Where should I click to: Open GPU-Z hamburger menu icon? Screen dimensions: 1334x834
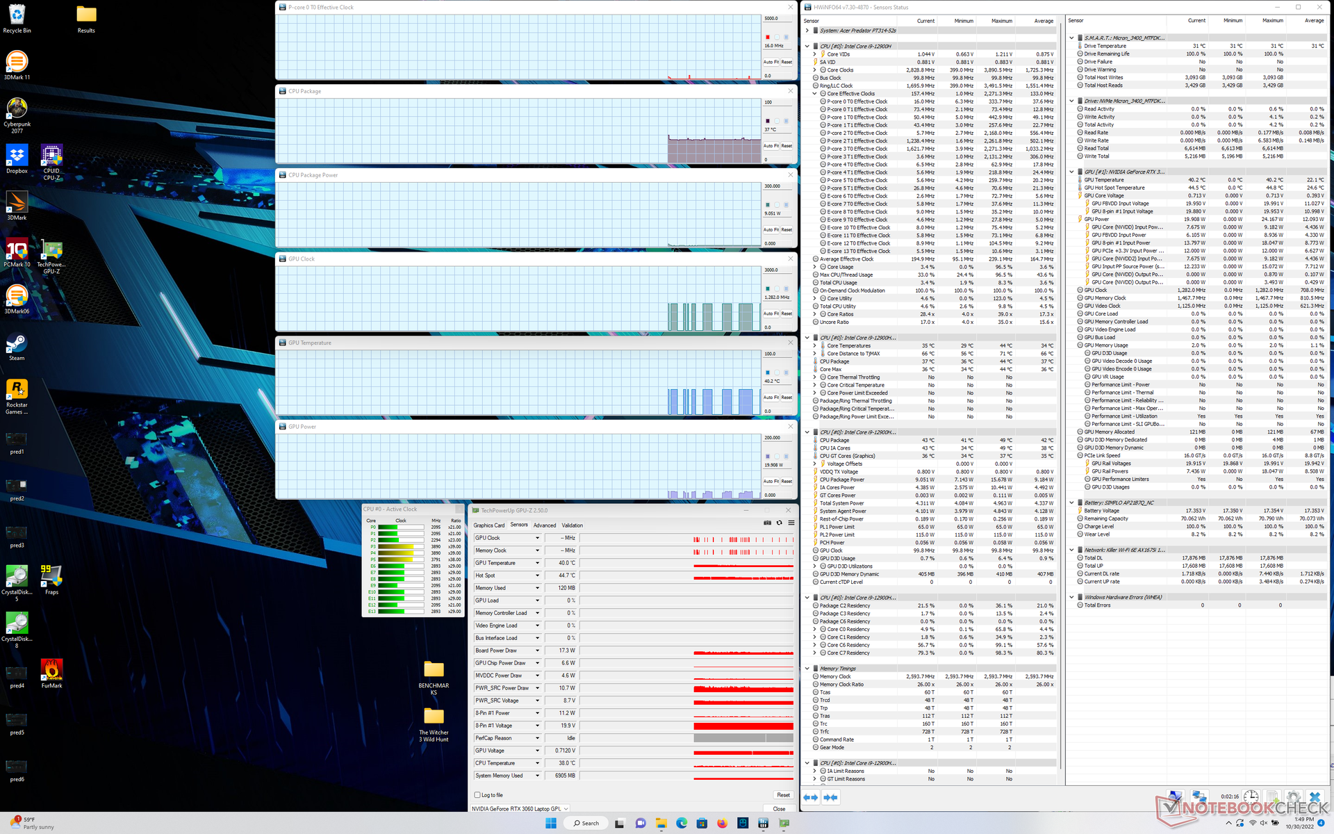(x=791, y=523)
